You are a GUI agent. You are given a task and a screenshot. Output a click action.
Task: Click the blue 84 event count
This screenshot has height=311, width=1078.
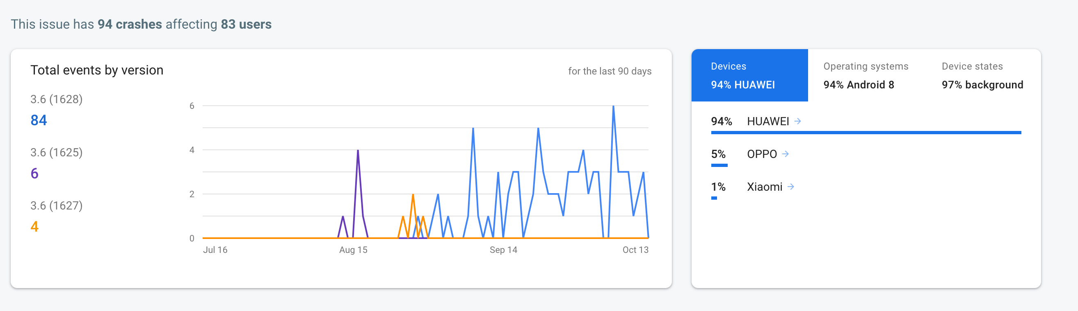point(39,120)
